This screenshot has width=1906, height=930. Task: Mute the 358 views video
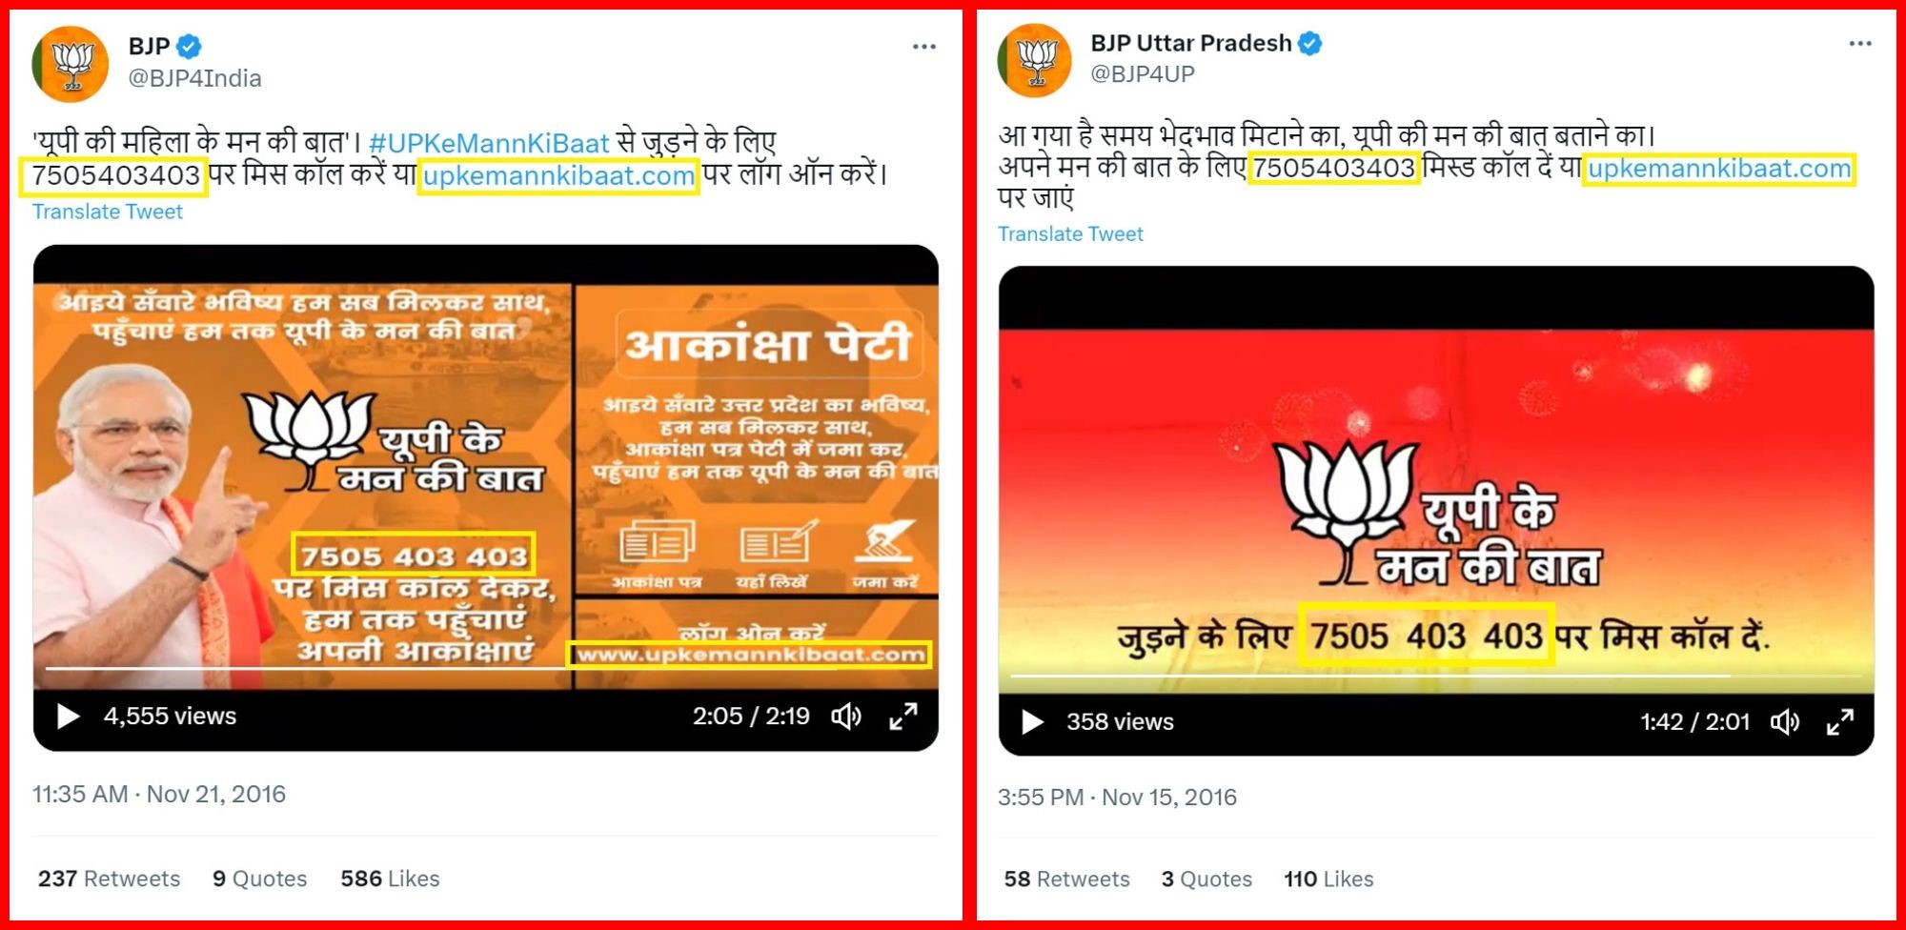point(1785,721)
